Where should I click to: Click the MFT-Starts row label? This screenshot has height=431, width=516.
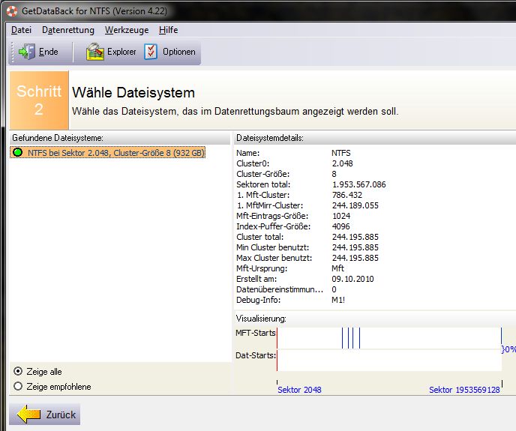pos(255,333)
